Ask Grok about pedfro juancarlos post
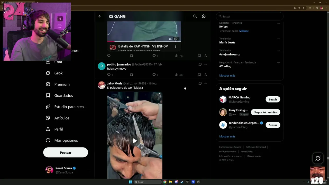 tap(200, 64)
